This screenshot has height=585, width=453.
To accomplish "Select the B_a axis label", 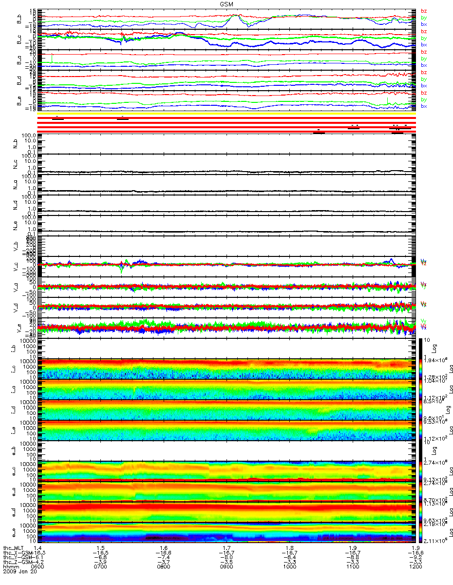I will tap(19, 59).
